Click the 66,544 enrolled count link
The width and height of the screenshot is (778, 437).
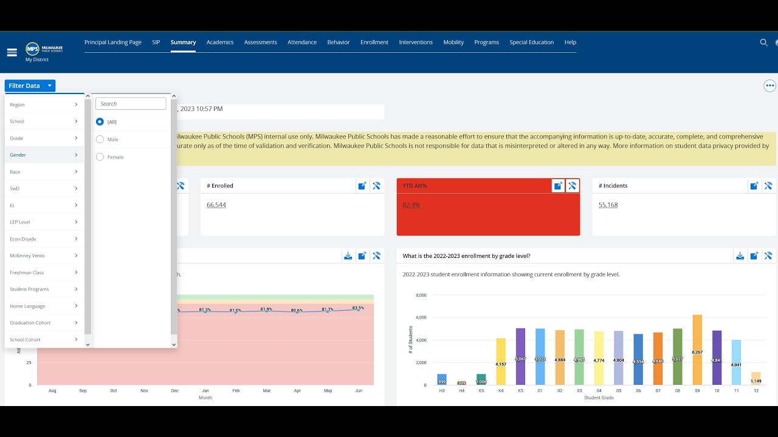(216, 205)
